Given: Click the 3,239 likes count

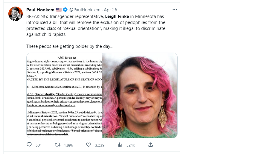Looking at the screenshot, I should point(100,145).
